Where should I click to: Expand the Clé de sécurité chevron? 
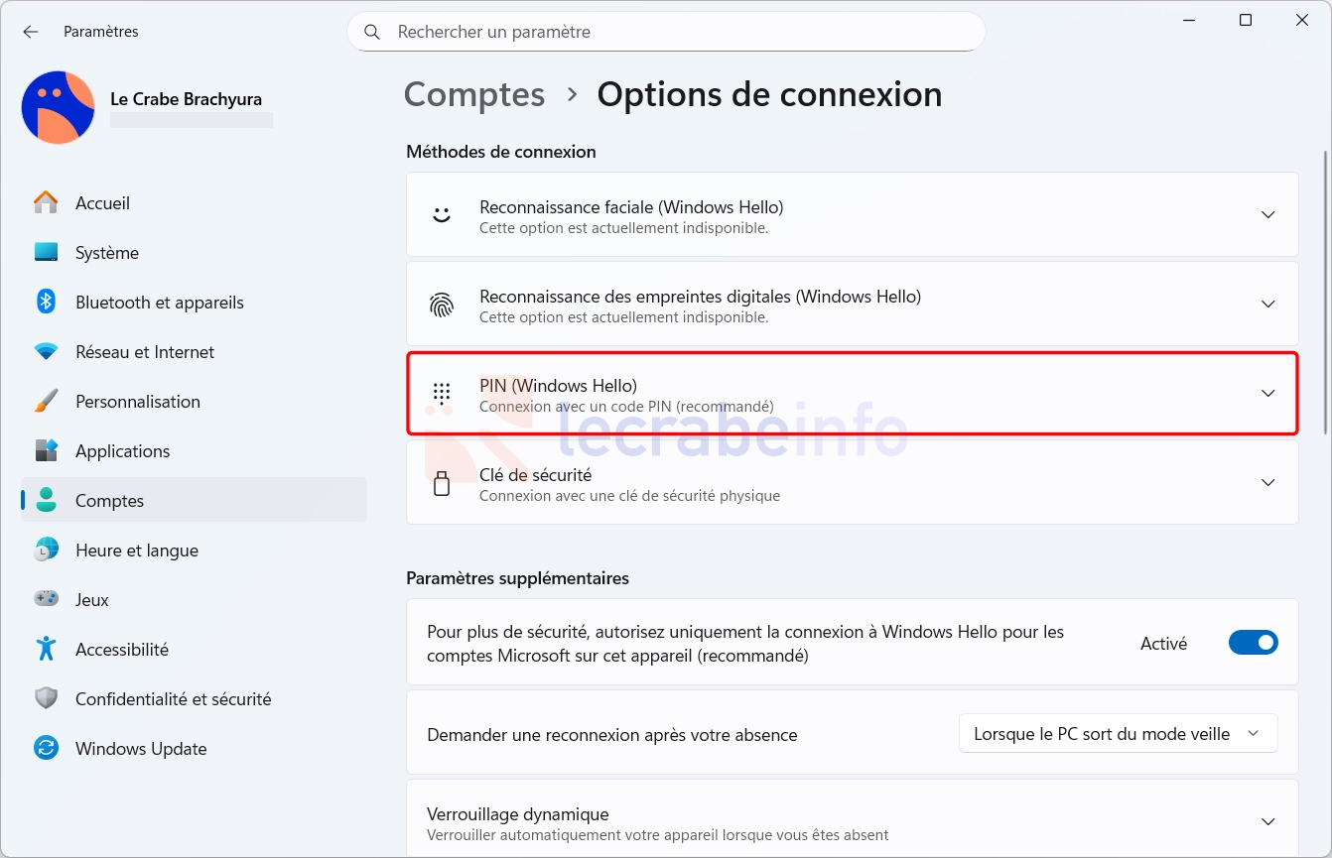(1267, 482)
